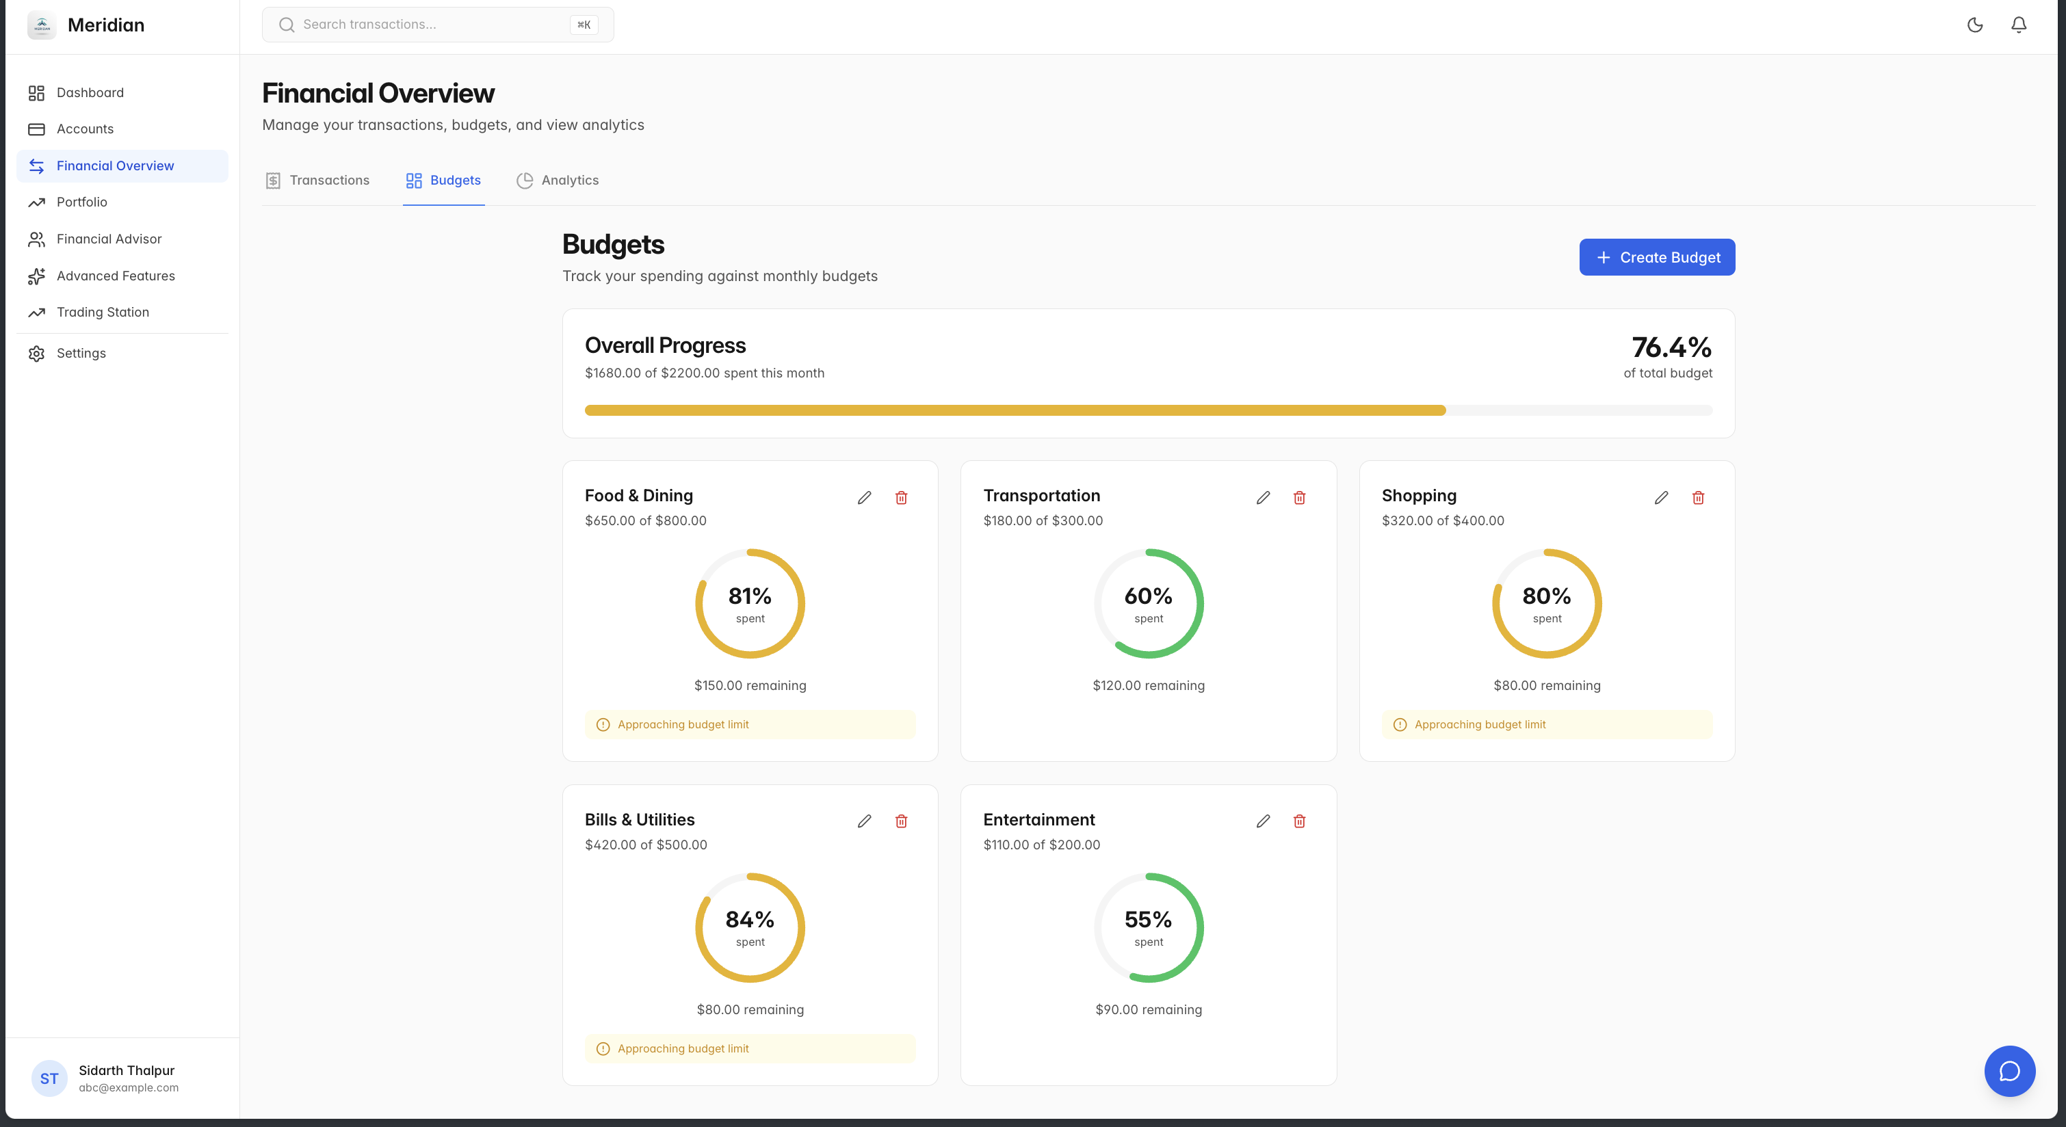This screenshot has width=2066, height=1127.
Task: Go to Dashboard in sidebar
Action: coord(90,93)
